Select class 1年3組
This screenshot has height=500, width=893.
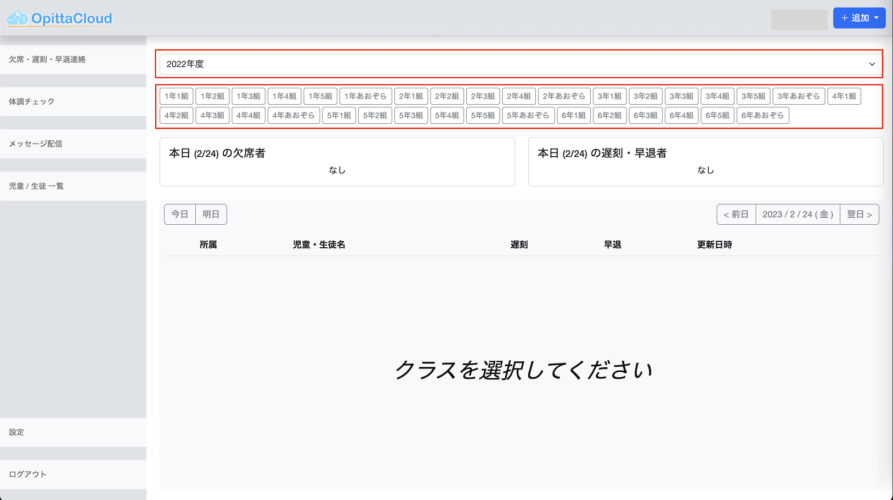[x=248, y=96]
